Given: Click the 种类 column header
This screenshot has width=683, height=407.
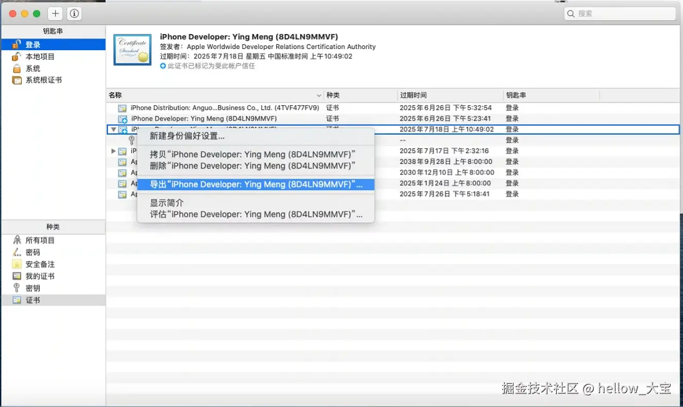Looking at the screenshot, I should coord(361,95).
